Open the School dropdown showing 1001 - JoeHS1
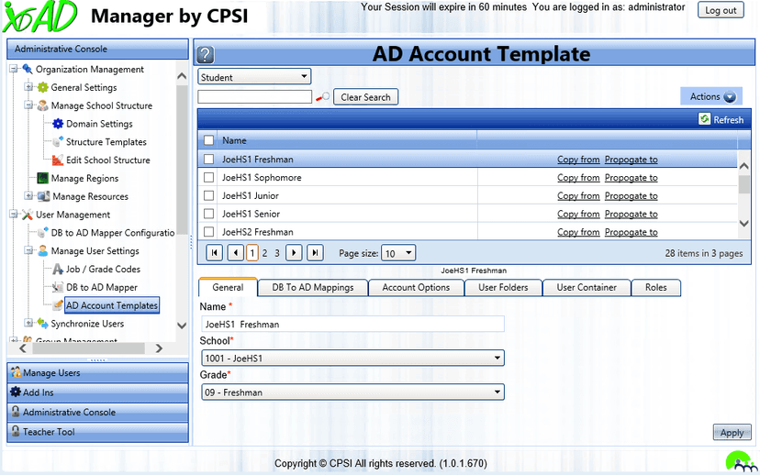The height and width of the screenshot is (475, 760). (x=352, y=359)
